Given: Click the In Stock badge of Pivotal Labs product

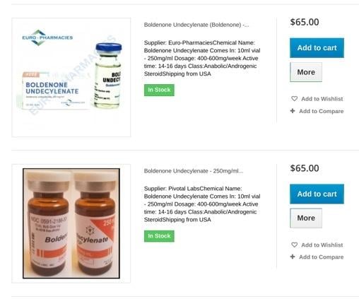Looking at the screenshot, I should pyautogui.click(x=159, y=236).
